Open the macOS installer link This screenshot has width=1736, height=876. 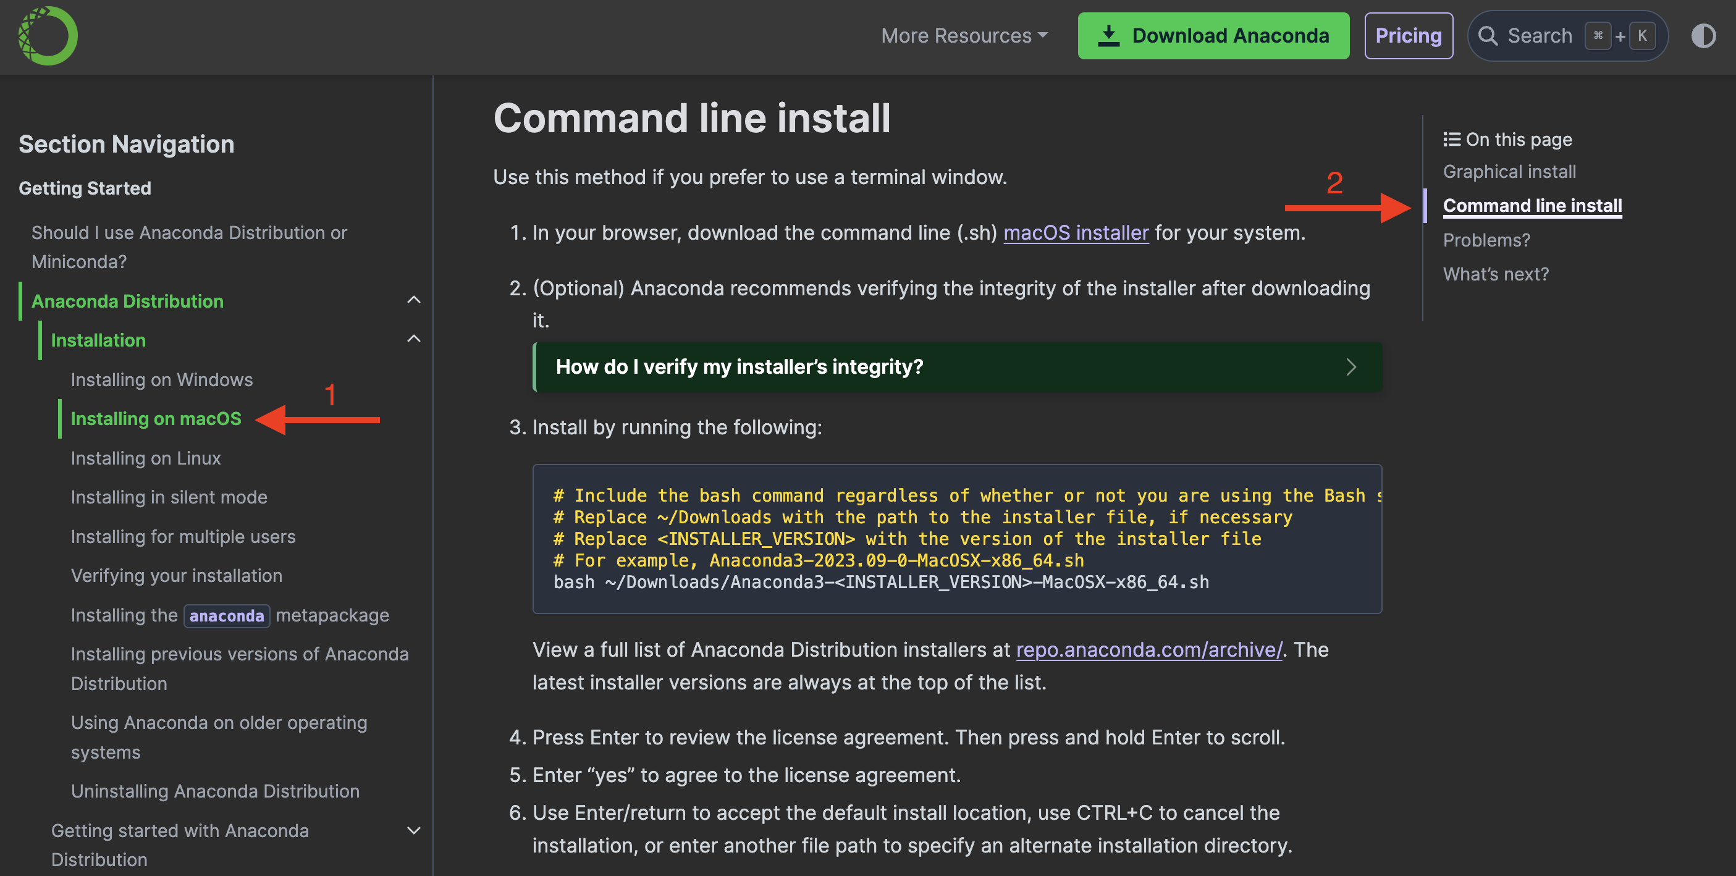[x=1076, y=232]
